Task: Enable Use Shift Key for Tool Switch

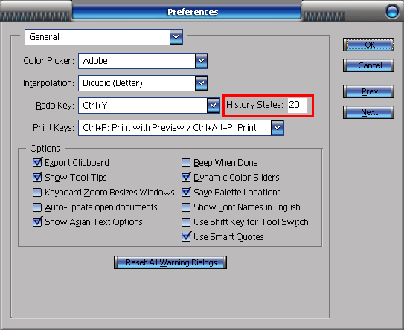Action: 186,222
